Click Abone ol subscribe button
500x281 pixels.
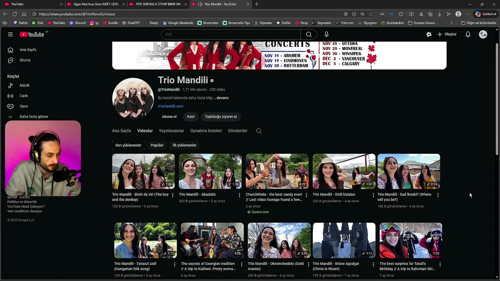[169, 117]
